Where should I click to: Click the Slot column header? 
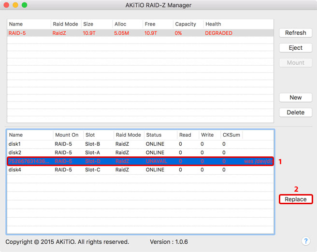click(x=90, y=135)
